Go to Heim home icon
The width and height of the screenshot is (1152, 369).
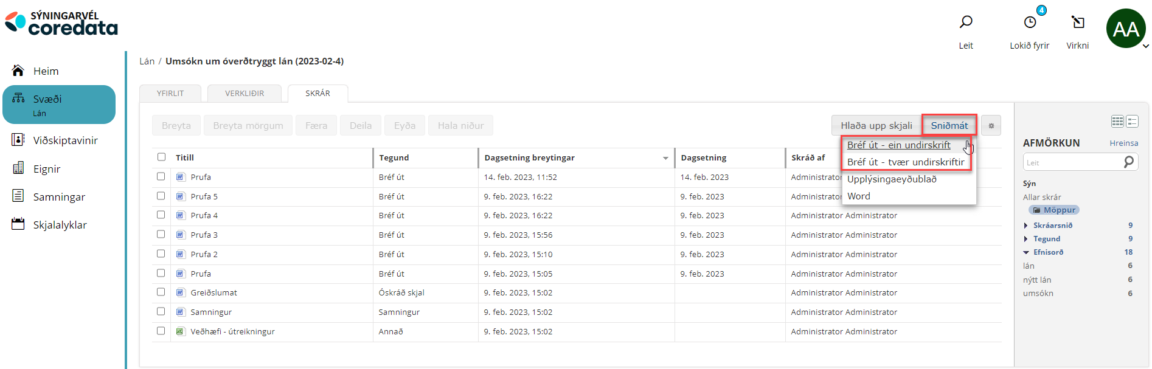[x=18, y=71]
